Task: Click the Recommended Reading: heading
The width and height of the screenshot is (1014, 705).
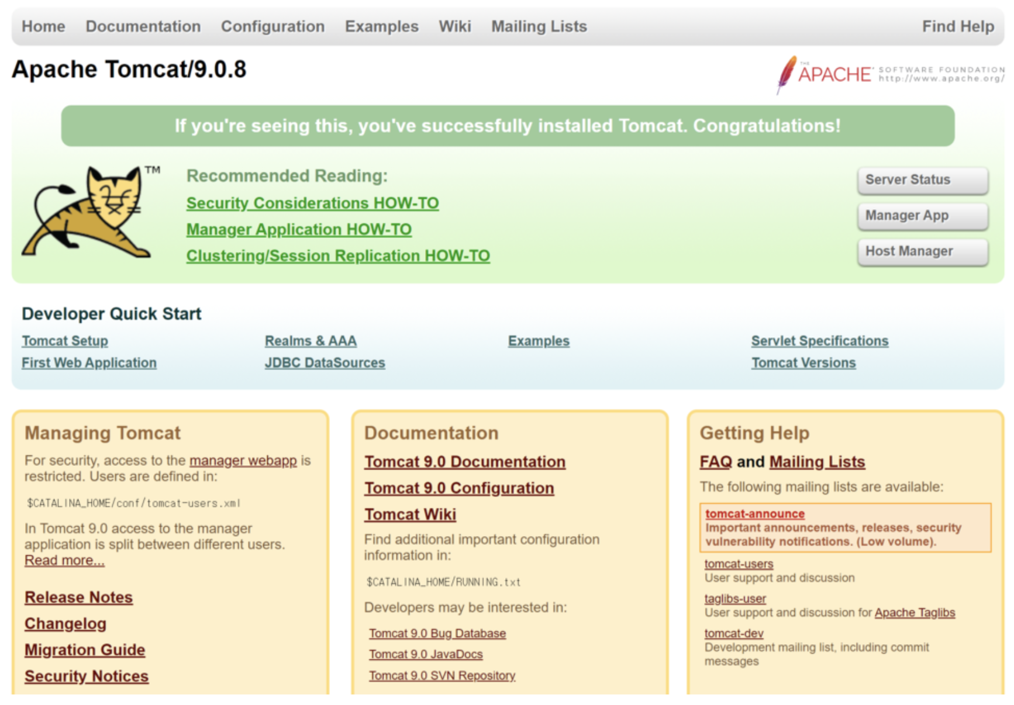Action: point(287,176)
